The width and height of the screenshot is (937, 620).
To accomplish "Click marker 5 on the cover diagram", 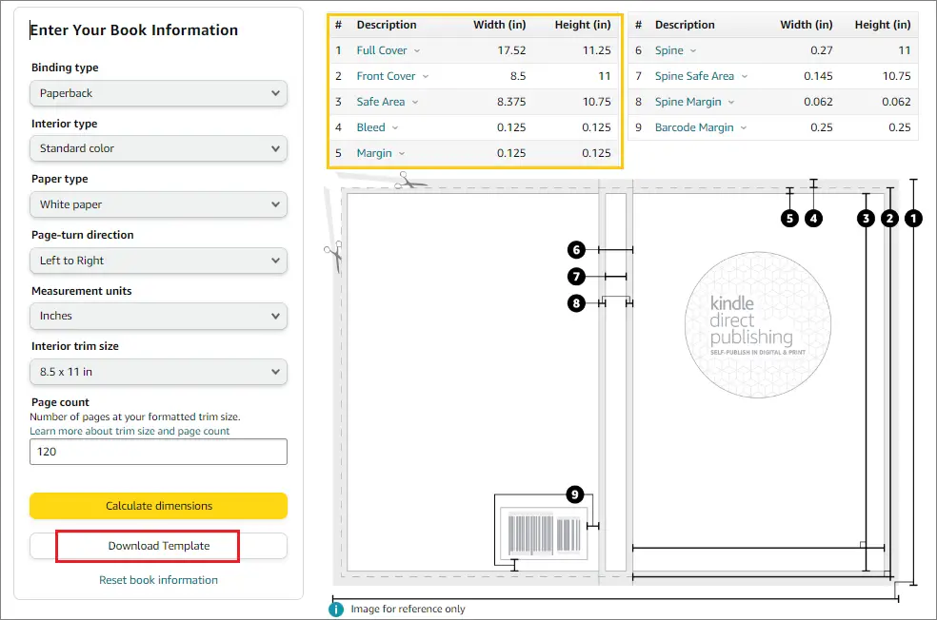I will tap(790, 219).
